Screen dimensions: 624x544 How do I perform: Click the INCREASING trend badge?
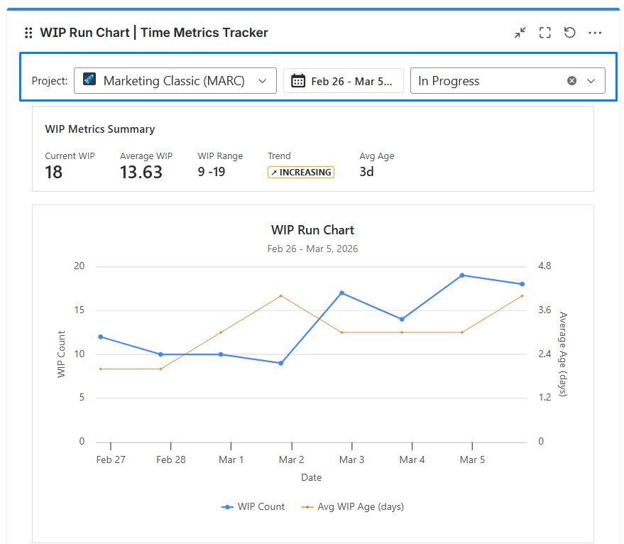[x=301, y=172]
